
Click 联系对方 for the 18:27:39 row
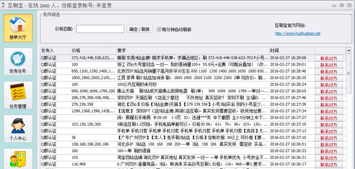click(329, 105)
